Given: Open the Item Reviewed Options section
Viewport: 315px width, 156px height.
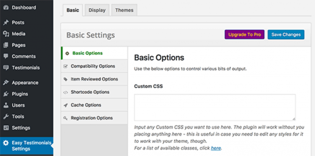Looking at the screenshot, I should [94, 79].
